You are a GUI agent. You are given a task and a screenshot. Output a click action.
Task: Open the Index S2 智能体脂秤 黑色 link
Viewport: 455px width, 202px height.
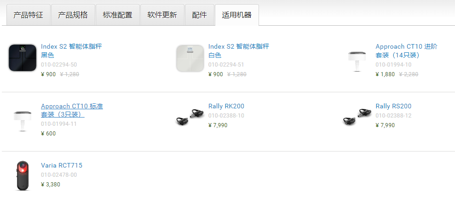(x=71, y=50)
